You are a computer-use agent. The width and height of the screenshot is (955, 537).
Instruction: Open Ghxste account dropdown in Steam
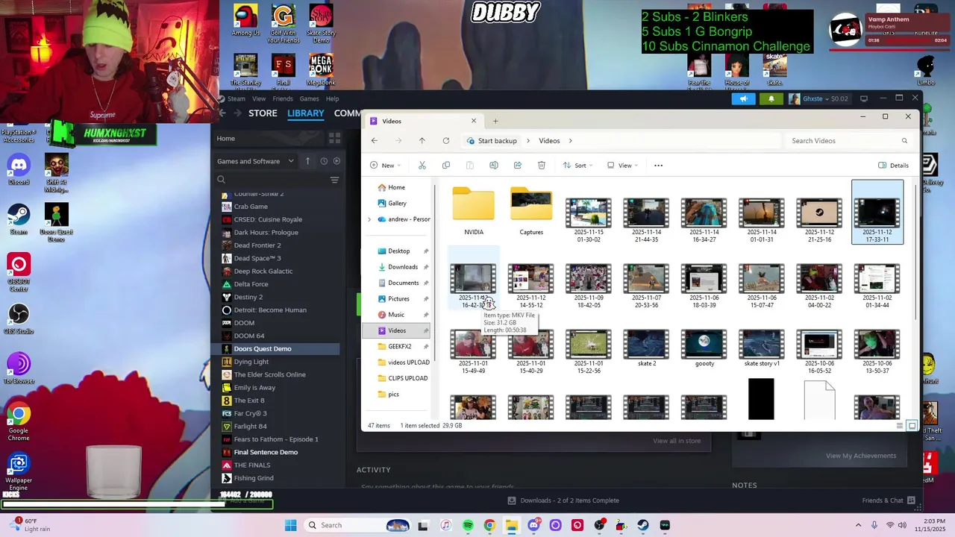coord(820,98)
